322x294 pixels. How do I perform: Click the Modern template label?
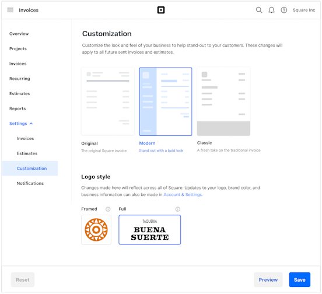tap(147, 143)
